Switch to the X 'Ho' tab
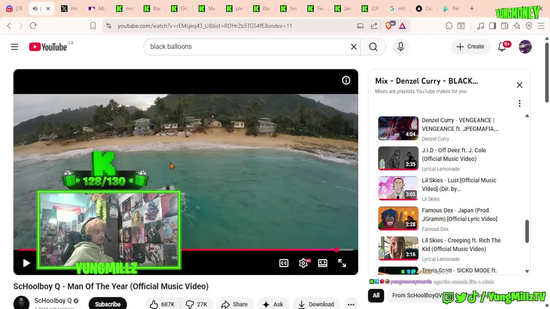 (x=69, y=9)
